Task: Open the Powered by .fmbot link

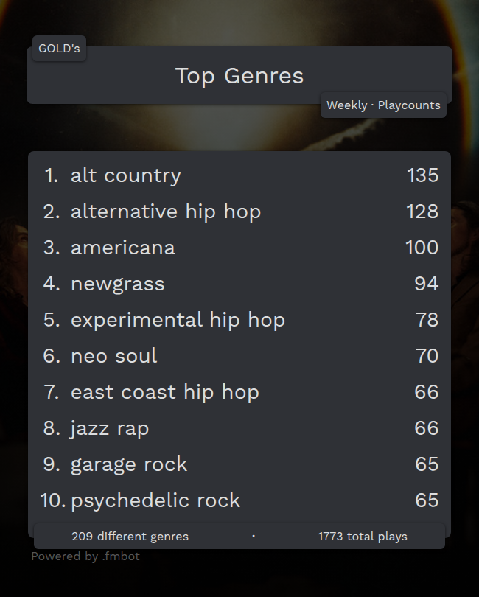Action: click(x=85, y=556)
